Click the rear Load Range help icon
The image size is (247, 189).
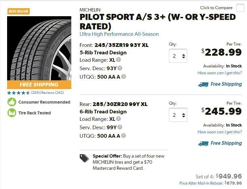click(x=119, y=119)
